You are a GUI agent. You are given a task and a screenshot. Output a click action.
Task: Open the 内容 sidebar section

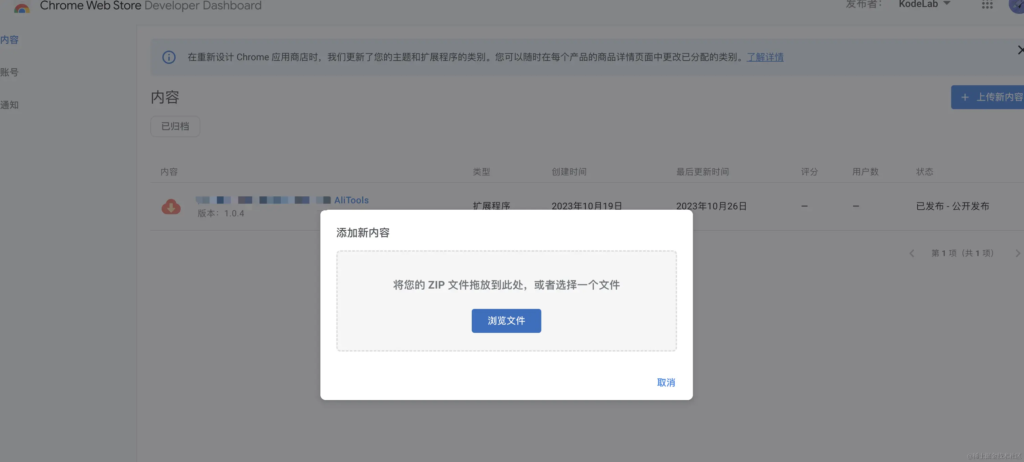9,40
